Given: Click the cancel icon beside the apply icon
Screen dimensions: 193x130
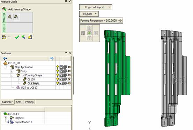Looking at the screenshot, I should pos(30,37).
